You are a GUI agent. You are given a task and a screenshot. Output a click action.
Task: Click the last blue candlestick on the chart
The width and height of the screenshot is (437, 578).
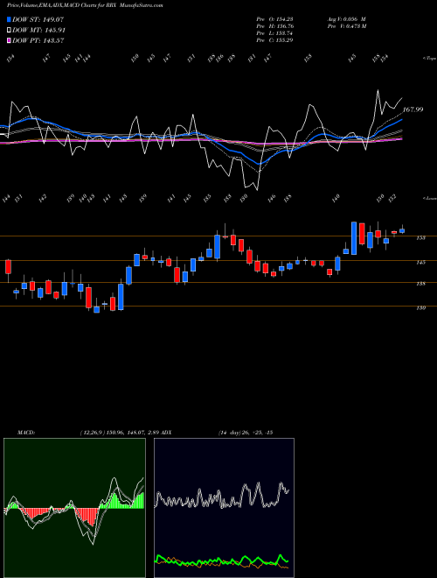[402, 230]
